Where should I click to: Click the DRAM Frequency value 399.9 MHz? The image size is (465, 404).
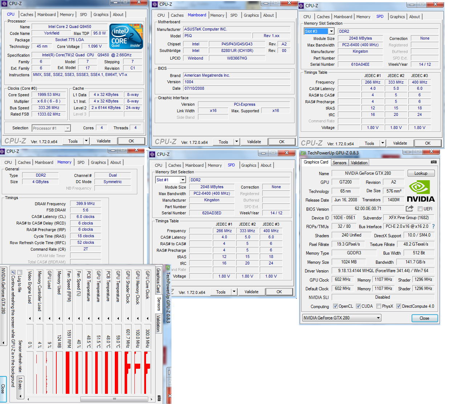(85, 203)
